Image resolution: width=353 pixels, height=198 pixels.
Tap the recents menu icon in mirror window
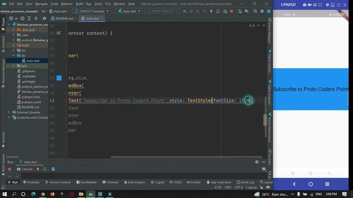click(x=327, y=184)
